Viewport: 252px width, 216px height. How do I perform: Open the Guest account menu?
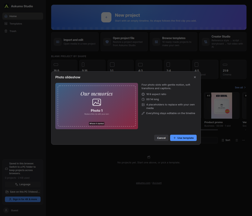23,210
